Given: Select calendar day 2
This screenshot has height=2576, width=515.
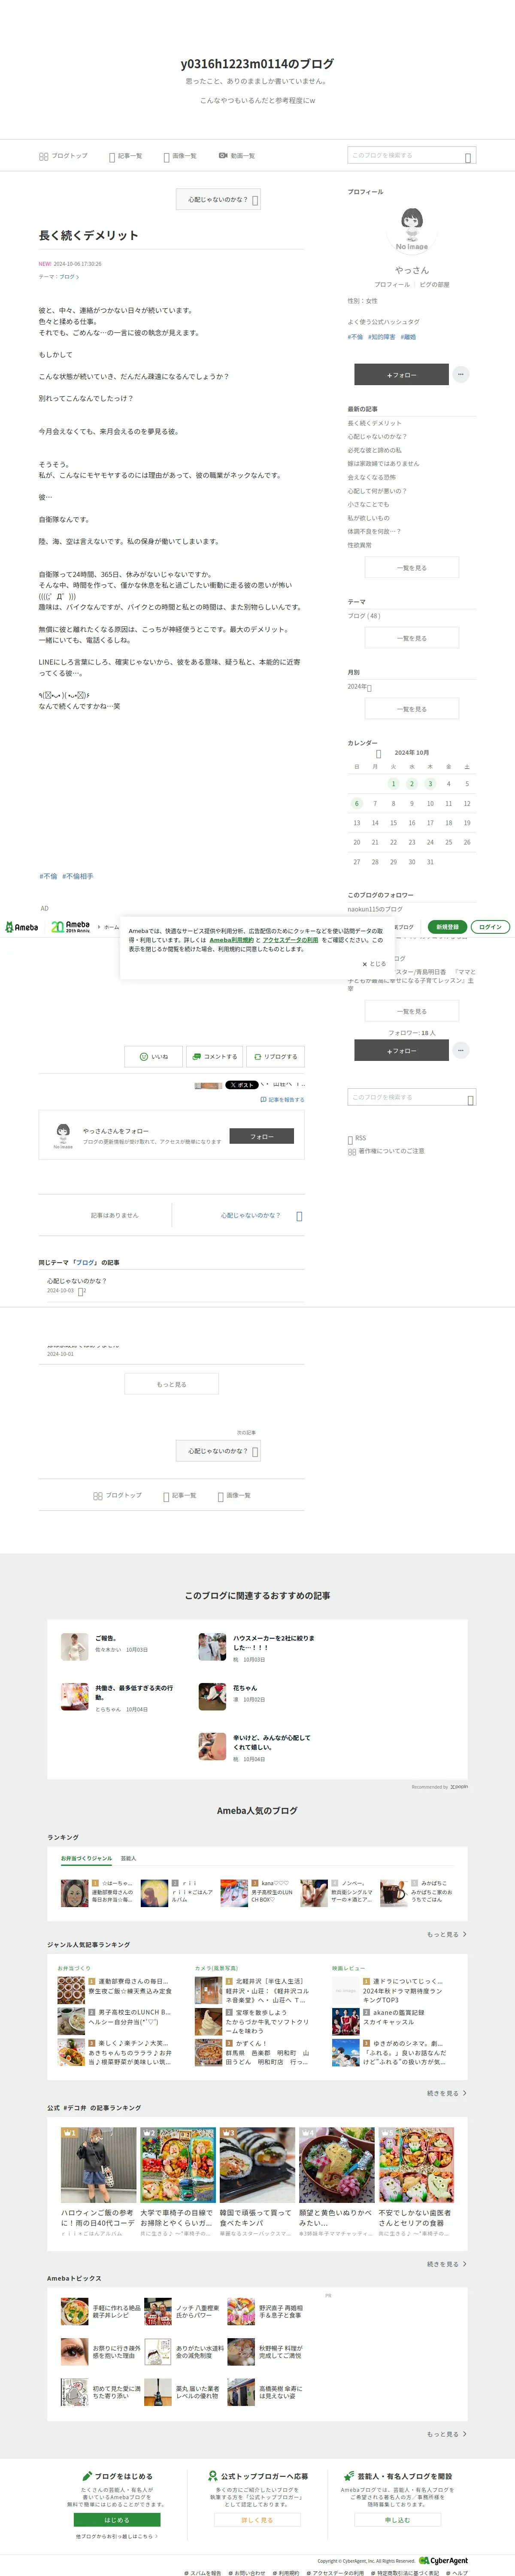Looking at the screenshot, I should pyautogui.click(x=412, y=784).
